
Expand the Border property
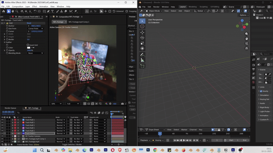coord(4,39)
